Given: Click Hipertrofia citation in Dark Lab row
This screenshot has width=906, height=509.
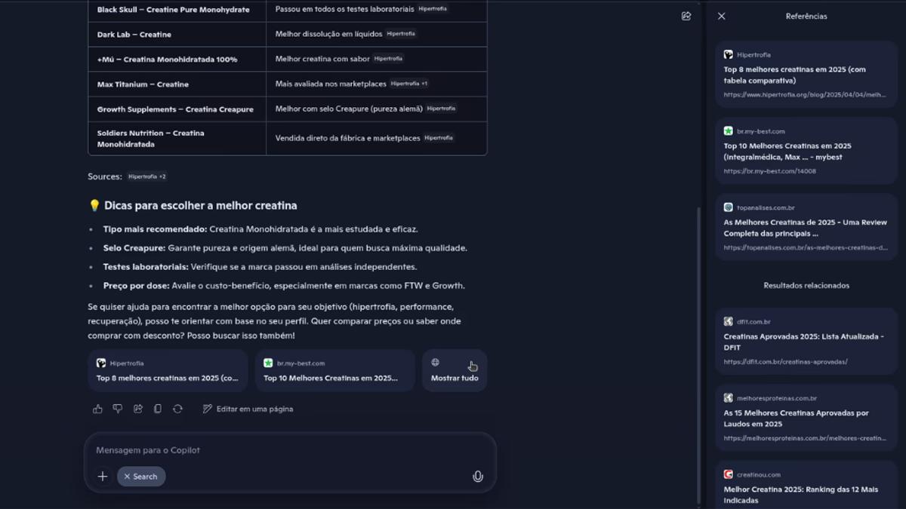Looking at the screenshot, I should 401,34.
